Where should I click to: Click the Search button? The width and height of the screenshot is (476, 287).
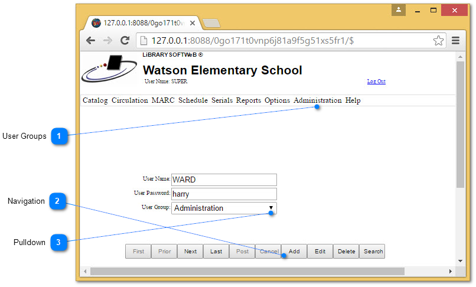click(x=373, y=252)
